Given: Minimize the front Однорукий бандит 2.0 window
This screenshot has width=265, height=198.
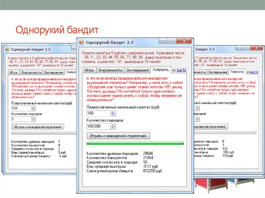Looking at the screenshot, I should coord(163,41).
